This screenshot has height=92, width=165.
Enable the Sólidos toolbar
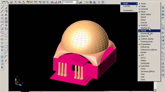(x=149, y=61)
